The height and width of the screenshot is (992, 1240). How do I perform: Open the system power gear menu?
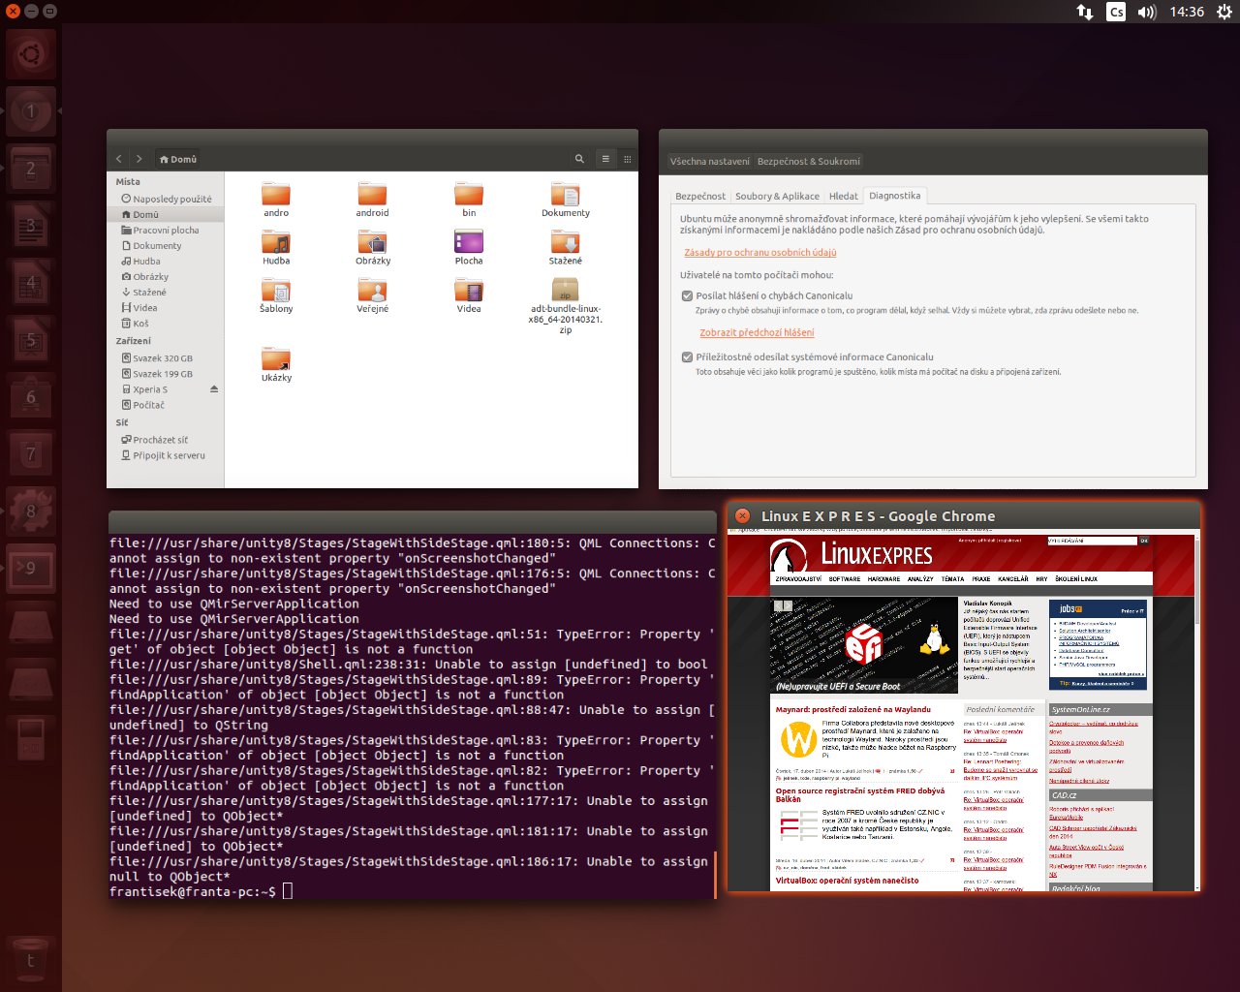click(x=1224, y=13)
